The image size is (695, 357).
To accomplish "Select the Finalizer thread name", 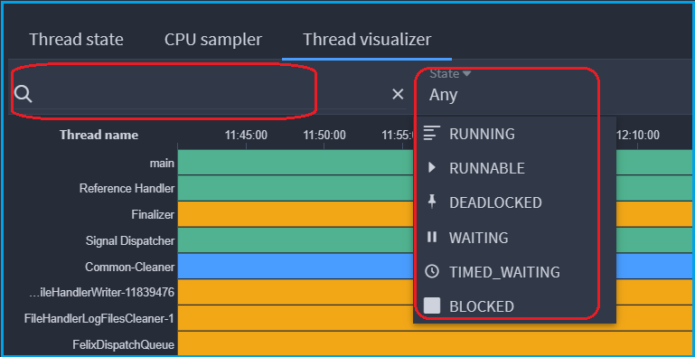I will pyautogui.click(x=153, y=214).
